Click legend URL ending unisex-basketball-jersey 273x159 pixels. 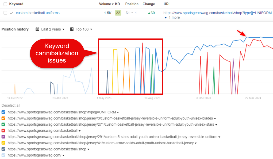click(x=101, y=143)
